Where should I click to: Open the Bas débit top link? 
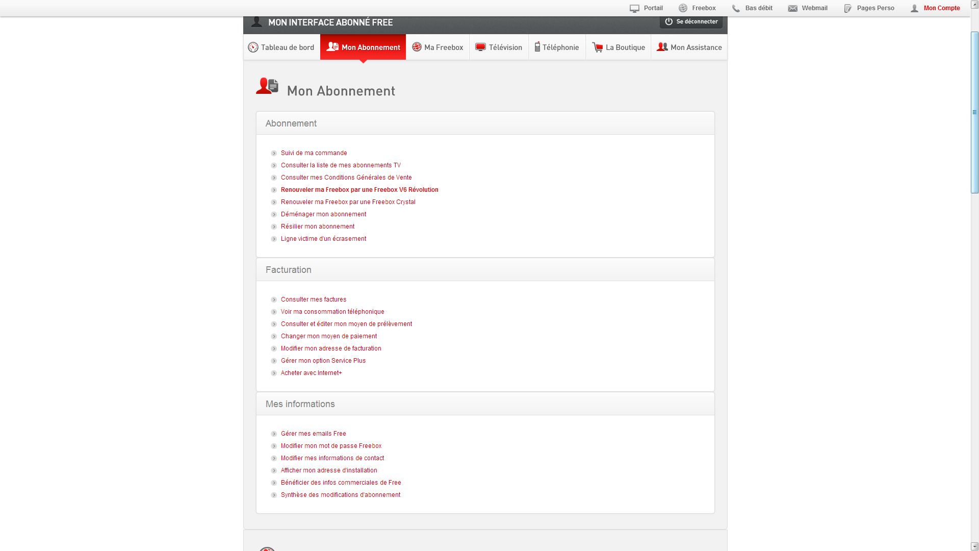pyautogui.click(x=758, y=8)
